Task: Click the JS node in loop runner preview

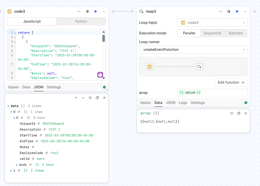Action: click(150, 67)
